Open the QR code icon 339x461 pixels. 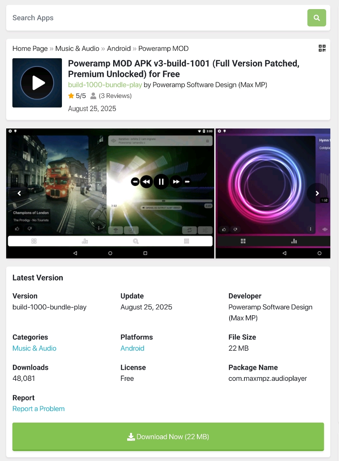322,48
